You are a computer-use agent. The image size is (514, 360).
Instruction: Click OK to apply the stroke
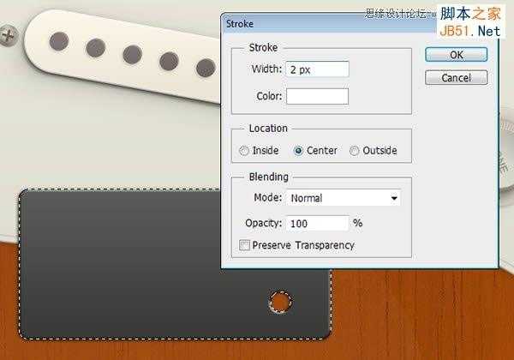(x=456, y=55)
